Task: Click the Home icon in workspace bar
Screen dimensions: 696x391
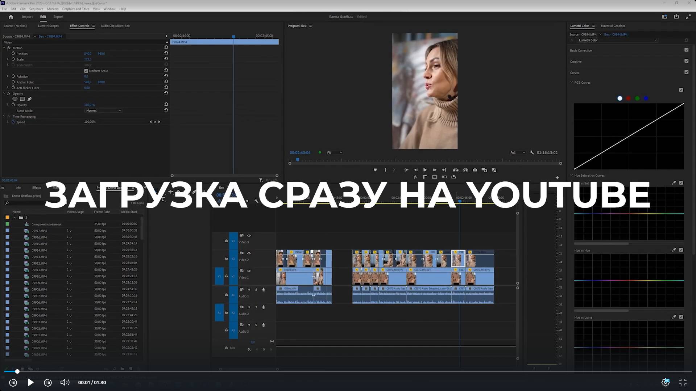Action: click(x=11, y=17)
